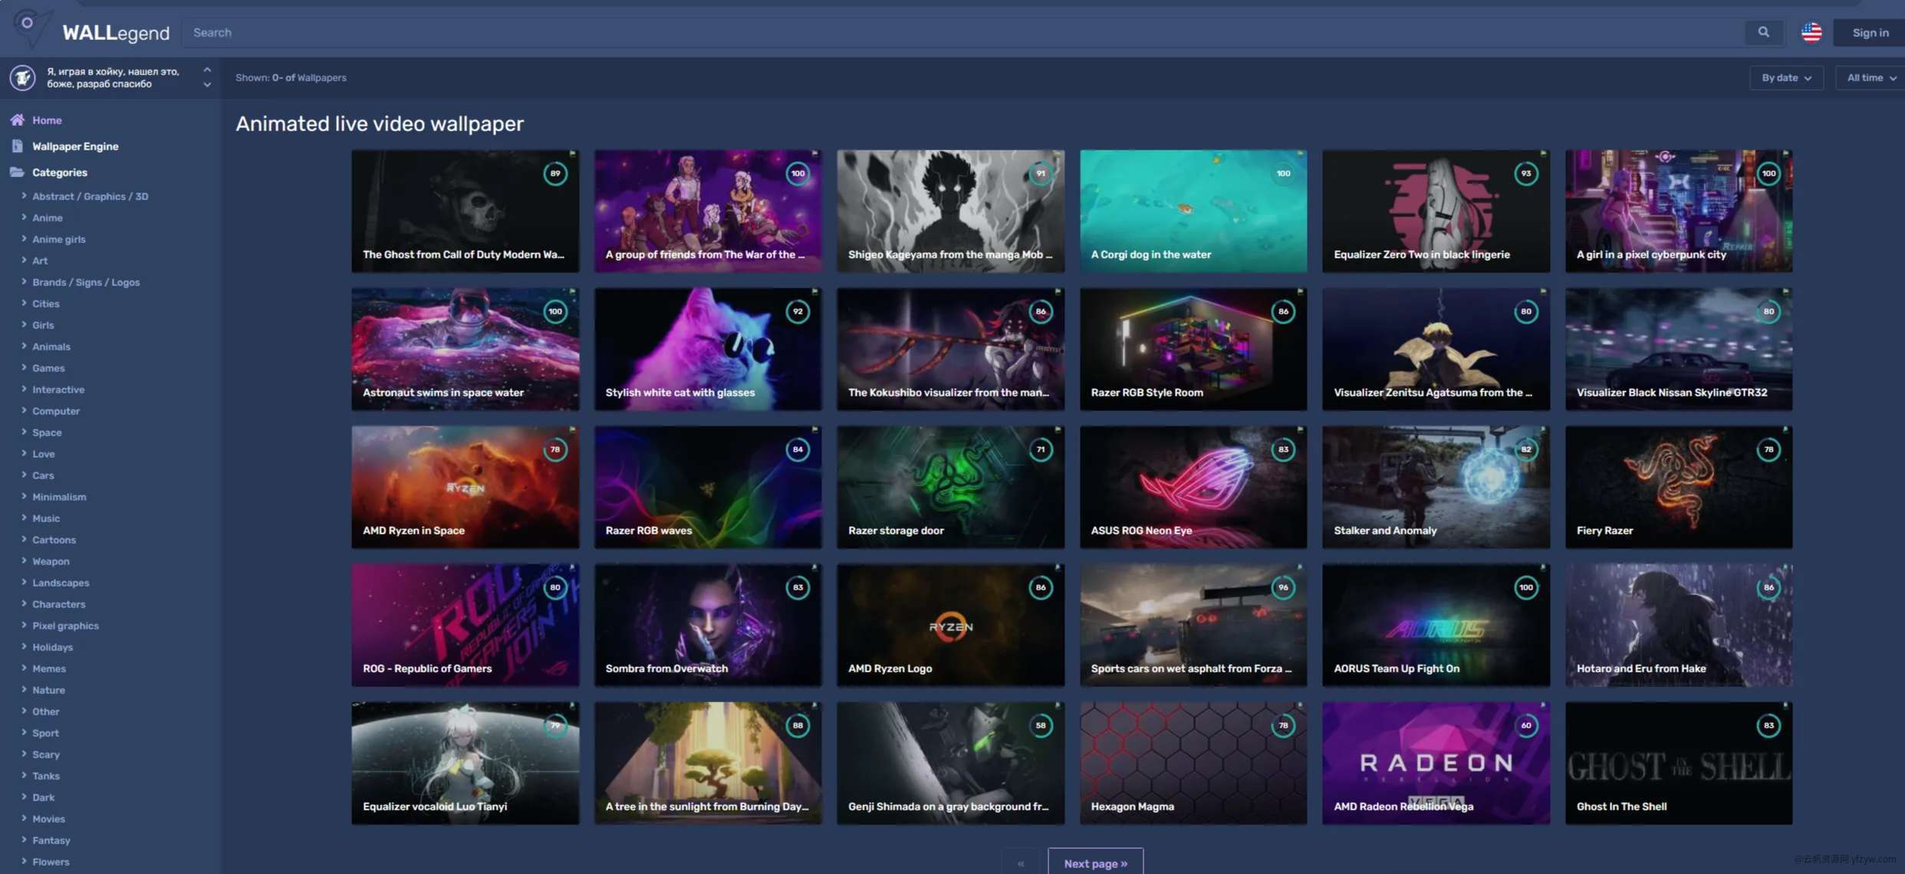Select the Wallpaper Engine menu item
This screenshot has height=874, width=1905.
pos(75,147)
